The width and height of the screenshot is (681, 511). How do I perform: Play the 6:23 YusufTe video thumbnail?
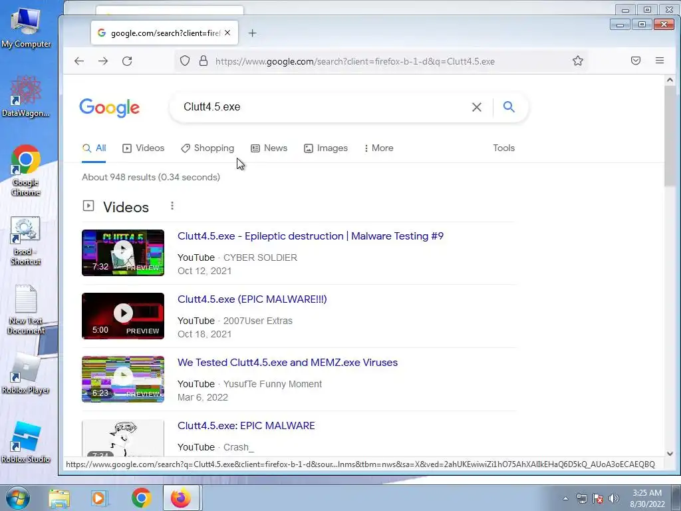pyautogui.click(x=123, y=379)
